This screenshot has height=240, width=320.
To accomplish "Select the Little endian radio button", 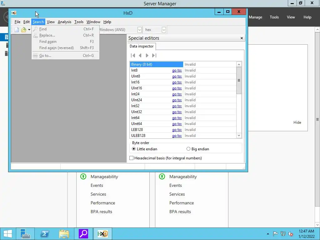I will pos(134,149).
